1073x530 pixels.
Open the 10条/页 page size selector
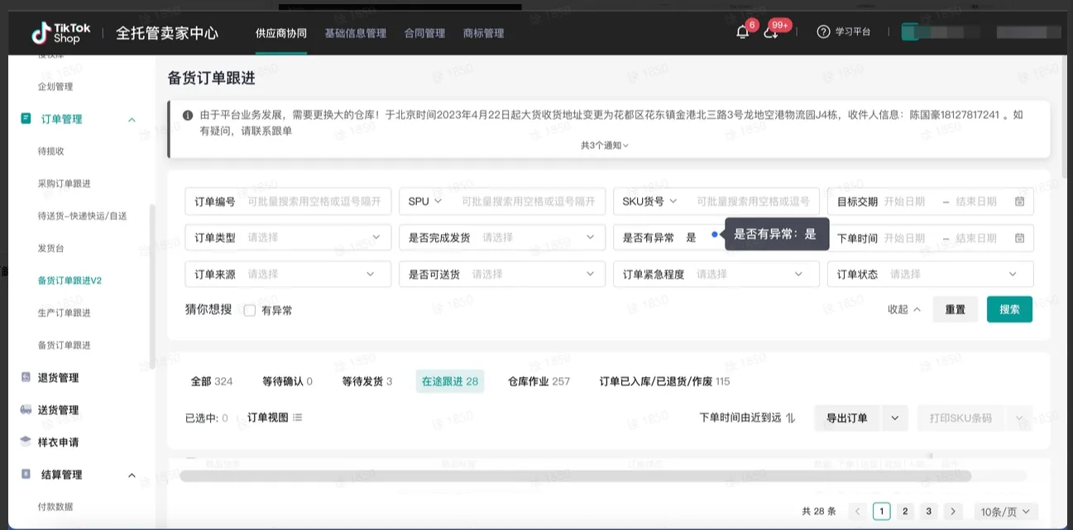(x=1006, y=512)
